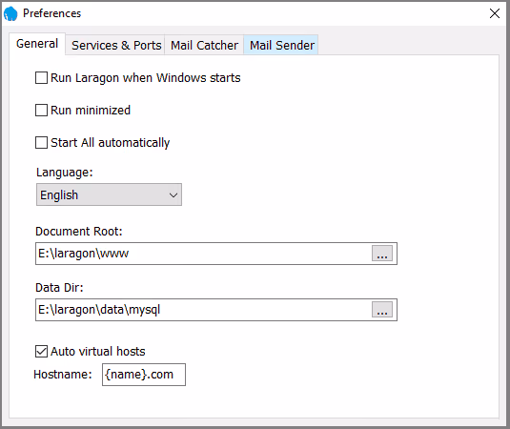Image resolution: width=510 pixels, height=429 pixels.
Task: Click the Document Root path field
Action: (x=203, y=254)
